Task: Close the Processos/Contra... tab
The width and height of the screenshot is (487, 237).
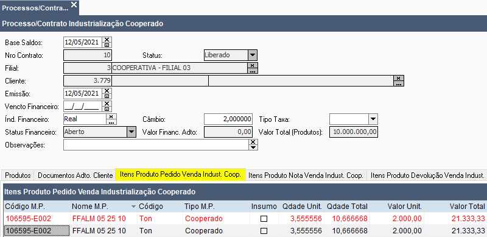Action: tap(74, 5)
